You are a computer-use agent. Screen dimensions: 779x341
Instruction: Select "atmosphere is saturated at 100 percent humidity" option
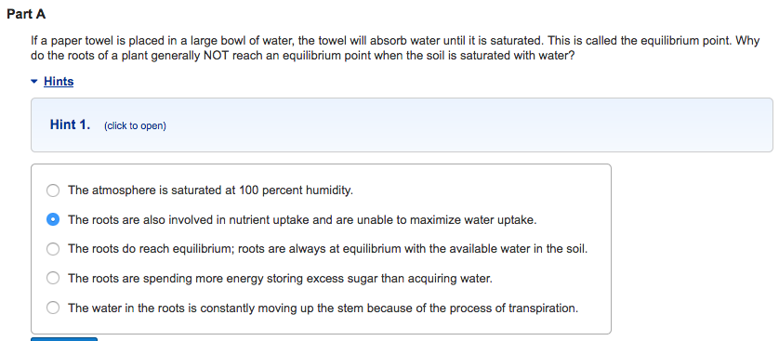point(53,190)
